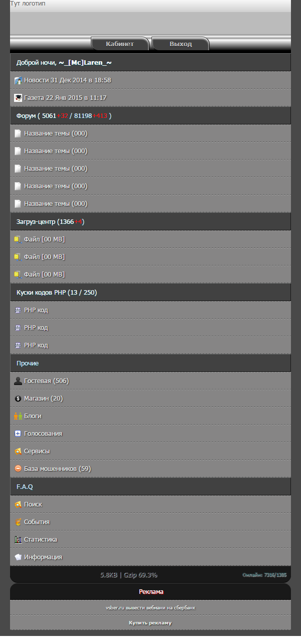Click the news icon beside Новости
Image resolution: width=301 pixels, height=640 pixels.
(18, 80)
